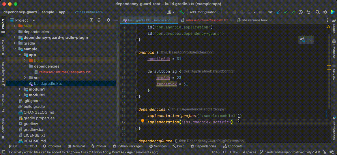The image size is (337, 155).
Task: Click the yellow lightbulb intention icon
Action: pos(142,121)
